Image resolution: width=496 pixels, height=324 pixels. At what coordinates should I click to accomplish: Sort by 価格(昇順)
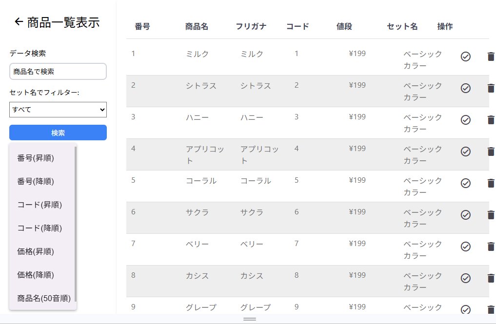pos(43,251)
